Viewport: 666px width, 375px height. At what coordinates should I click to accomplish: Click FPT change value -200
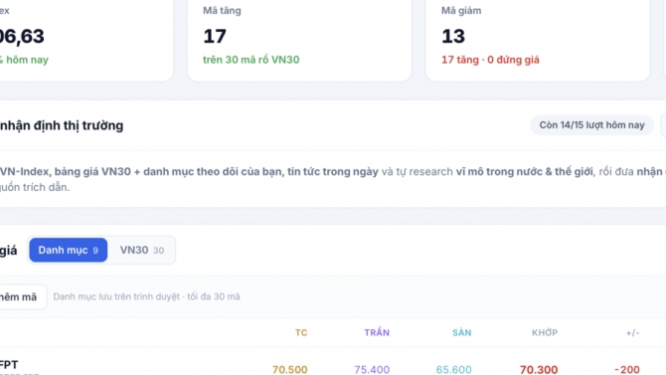click(x=627, y=369)
